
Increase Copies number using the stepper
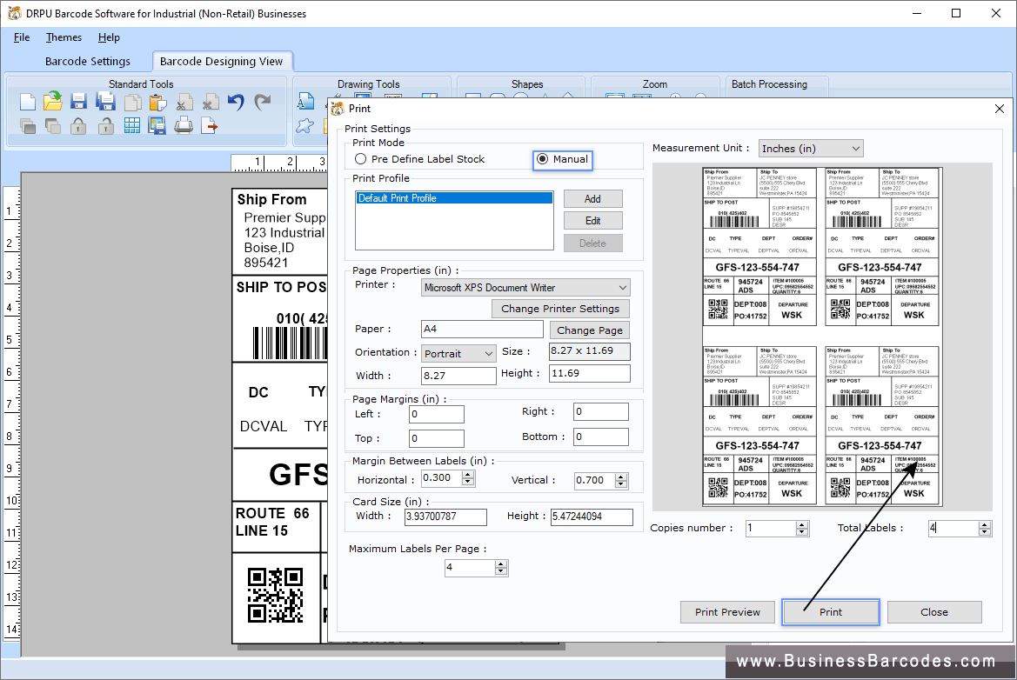(x=802, y=523)
